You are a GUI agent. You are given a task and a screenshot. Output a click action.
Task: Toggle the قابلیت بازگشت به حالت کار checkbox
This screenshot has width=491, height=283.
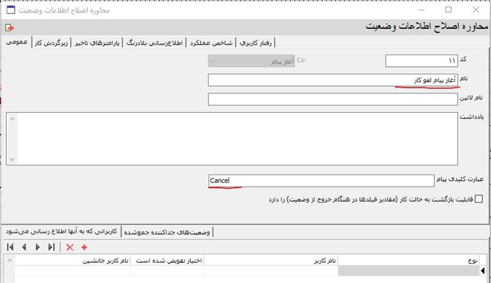coord(479,199)
